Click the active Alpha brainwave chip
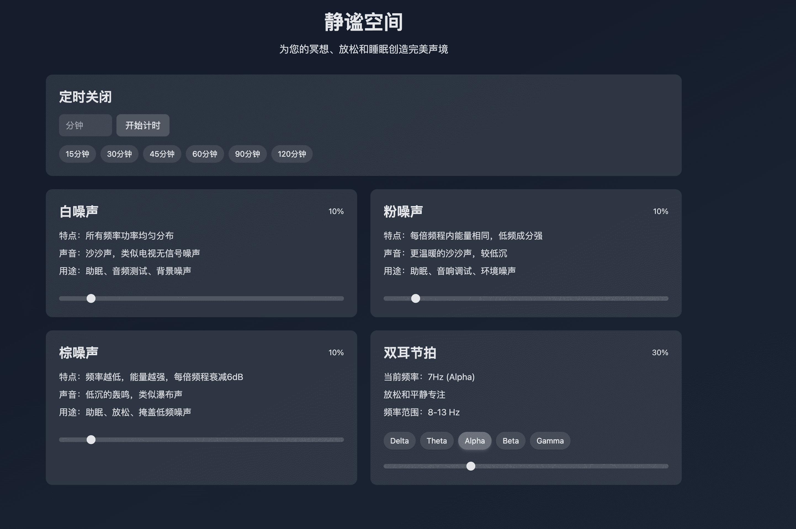The height and width of the screenshot is (529, 796). [x=475, y=441]
